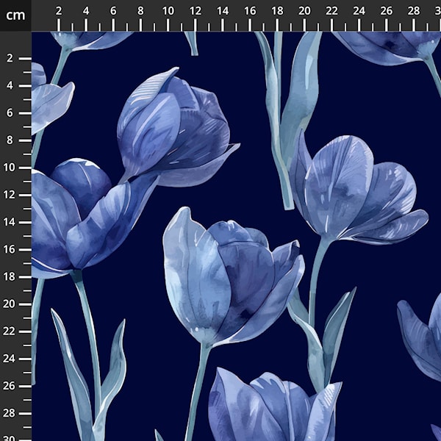
Task: Click the 2 mark on the top ruler
Action: (x=59, y=11)
